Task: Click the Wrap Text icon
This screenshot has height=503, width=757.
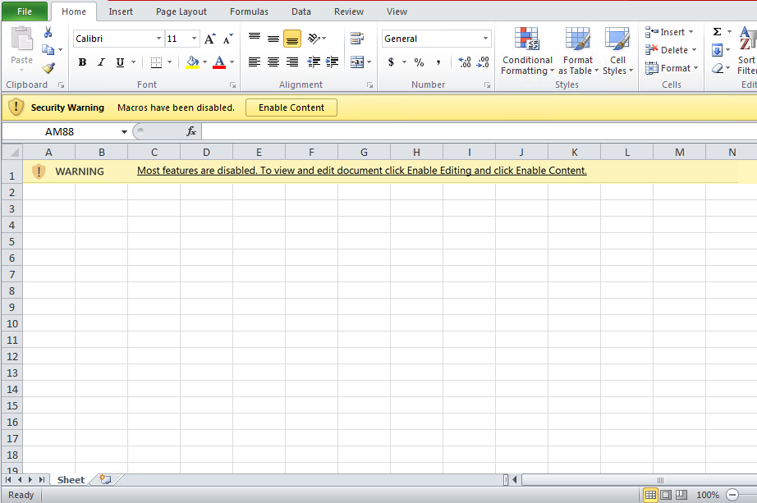Action: 356,39
